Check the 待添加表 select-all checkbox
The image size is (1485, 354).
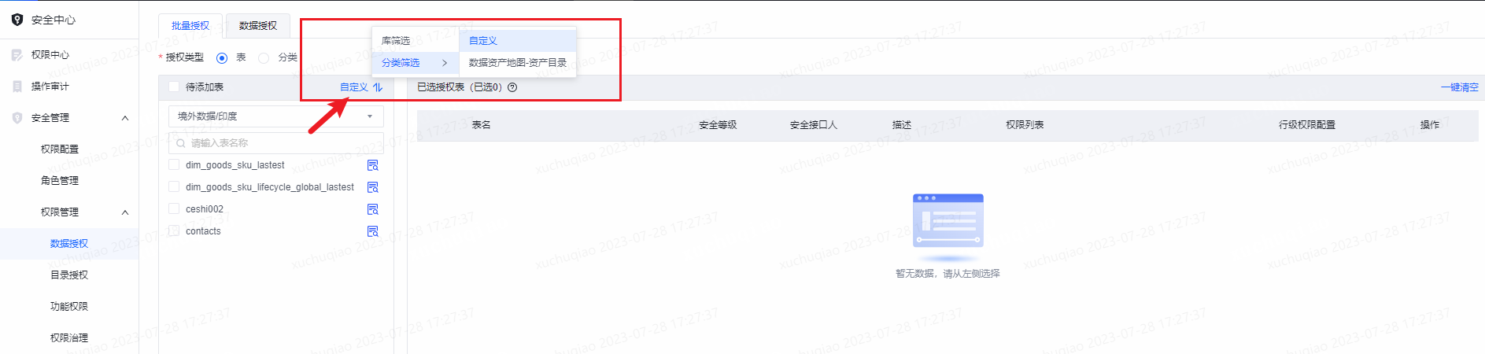pyautogui.click(x=174, y=87)
